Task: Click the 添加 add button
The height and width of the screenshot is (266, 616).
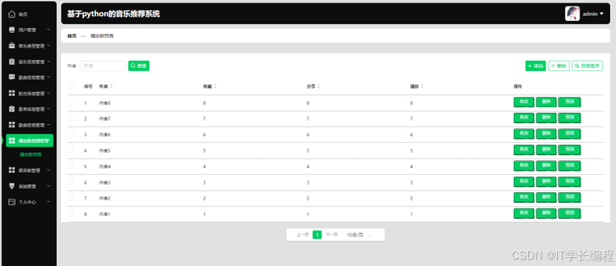Action: click(535, 66)
